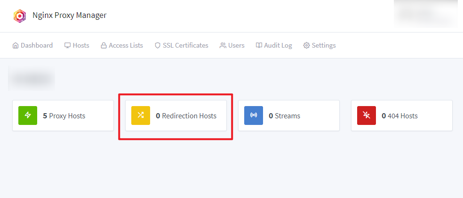Click the book icon beside Audit Log

259,46
